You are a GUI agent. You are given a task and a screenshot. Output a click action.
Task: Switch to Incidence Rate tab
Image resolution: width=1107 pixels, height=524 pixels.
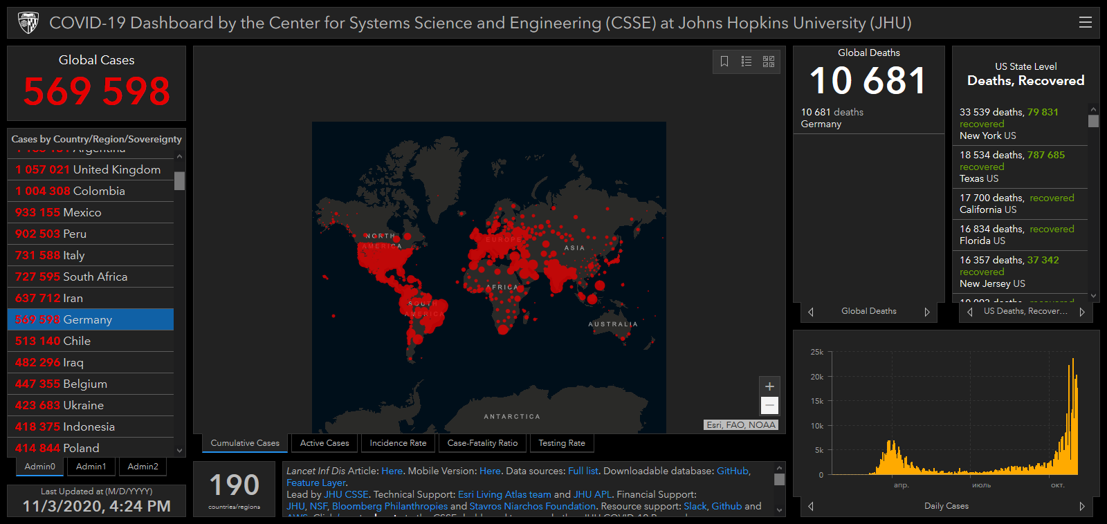pyautogui.click(x=398, y=443)
